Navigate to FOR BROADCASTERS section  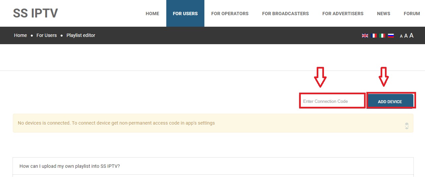[x=285, y=14]
